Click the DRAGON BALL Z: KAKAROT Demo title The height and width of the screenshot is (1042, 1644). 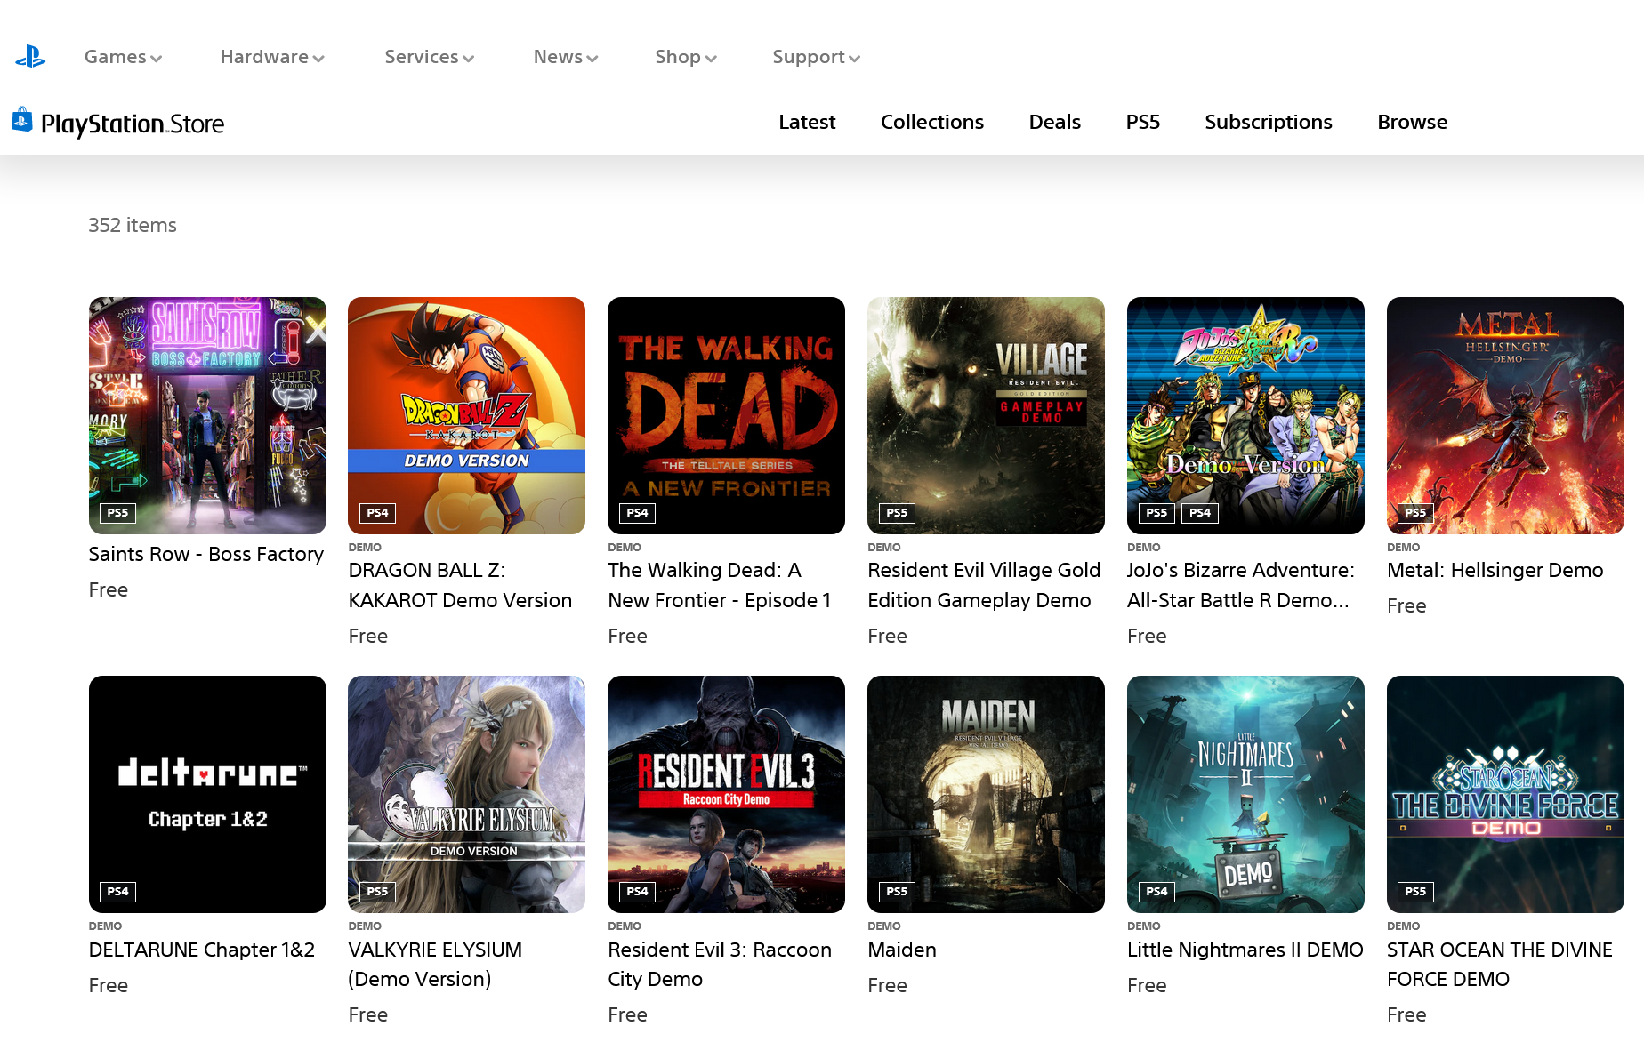point(460,585)
